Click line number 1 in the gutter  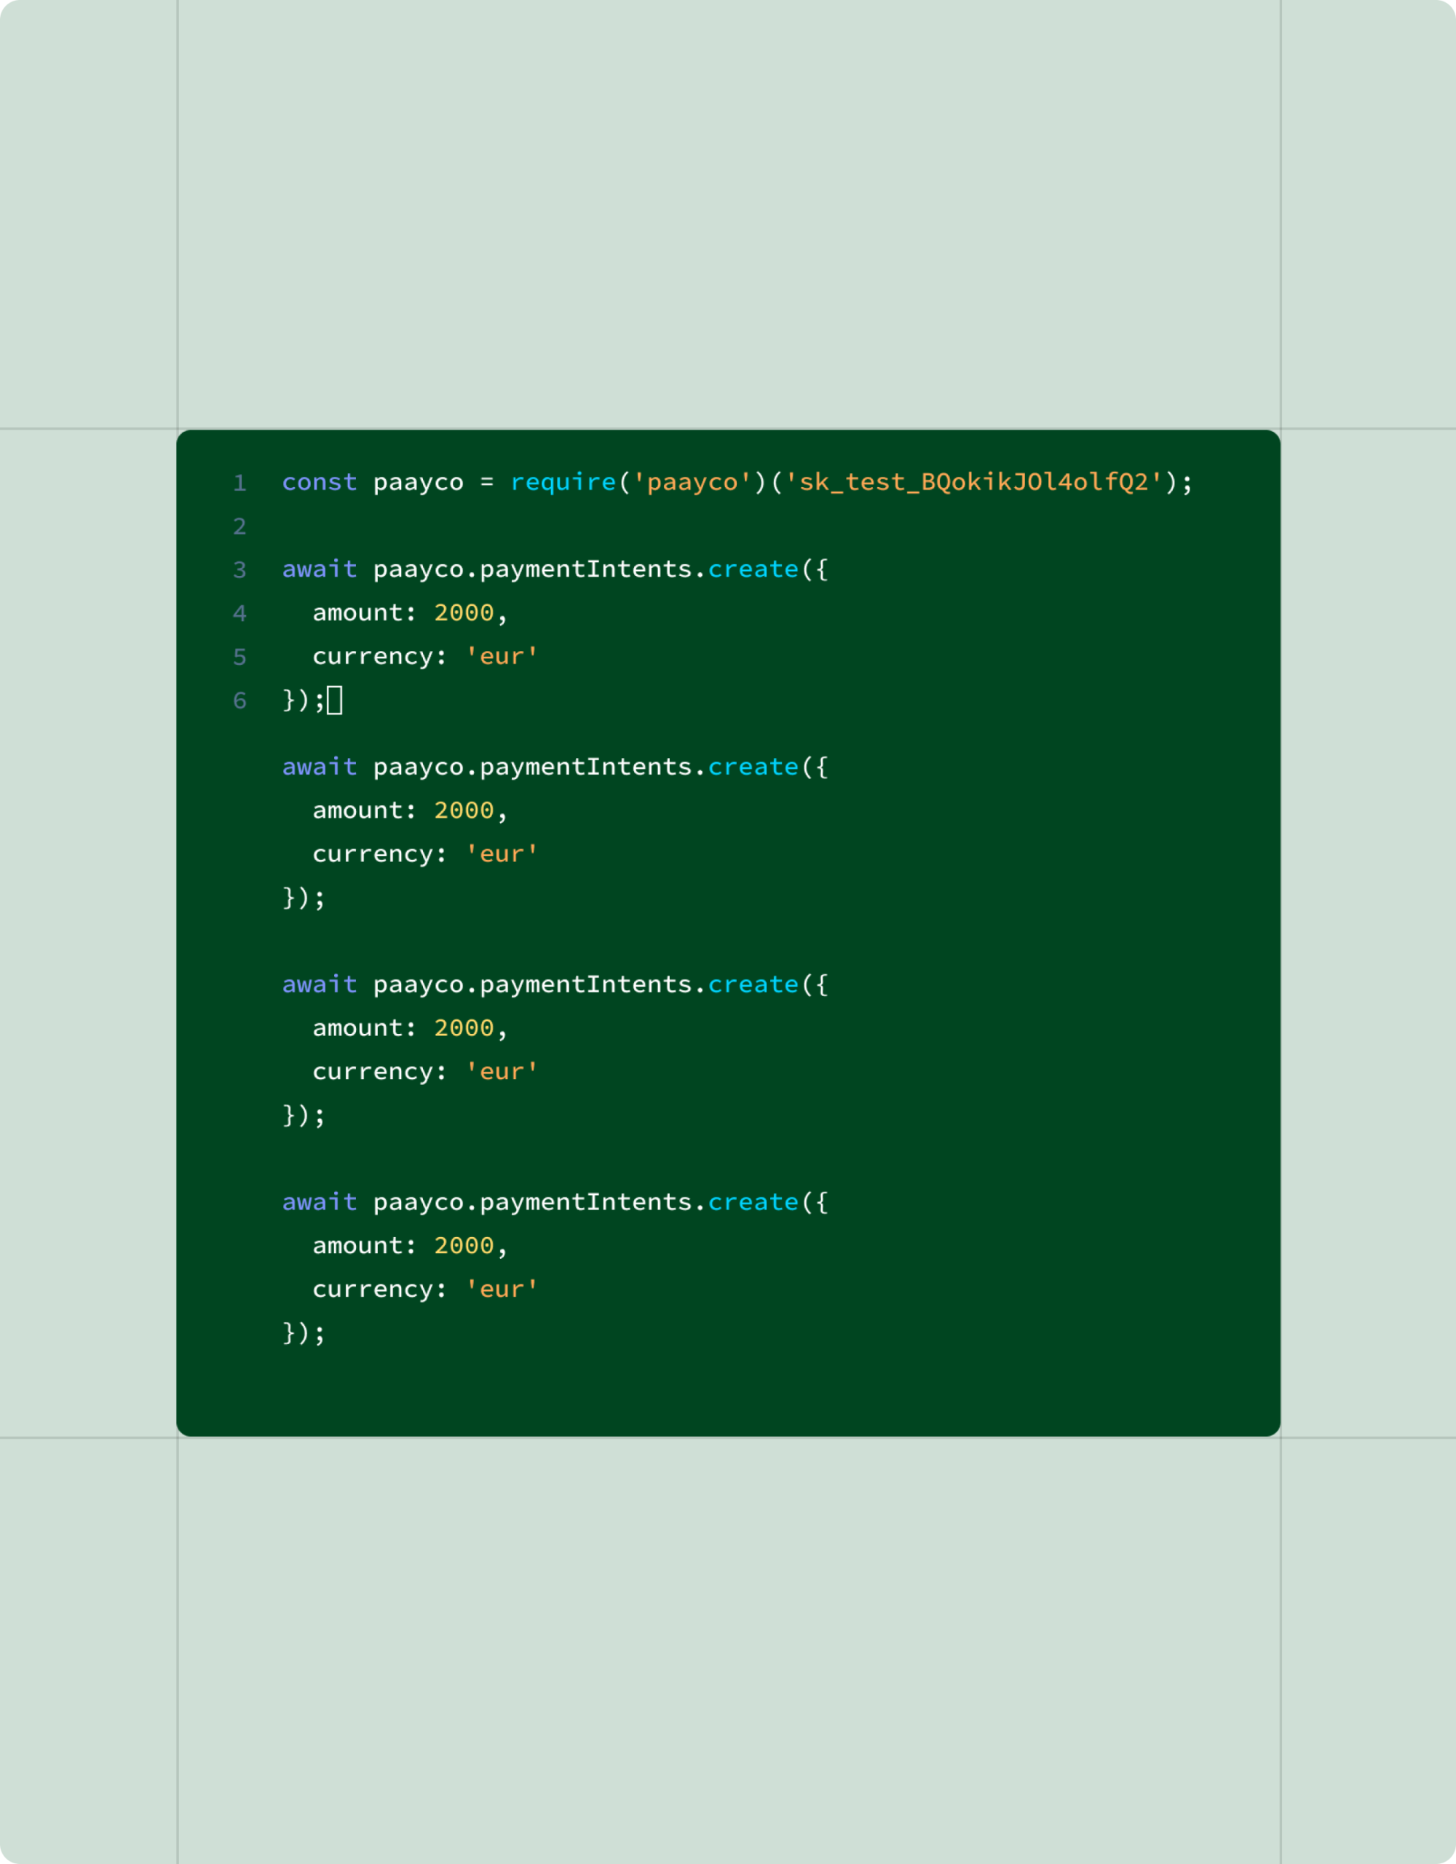(240, 483)
